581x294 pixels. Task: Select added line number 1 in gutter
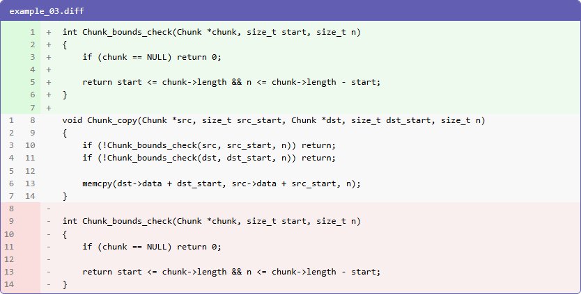click(32, 32)
